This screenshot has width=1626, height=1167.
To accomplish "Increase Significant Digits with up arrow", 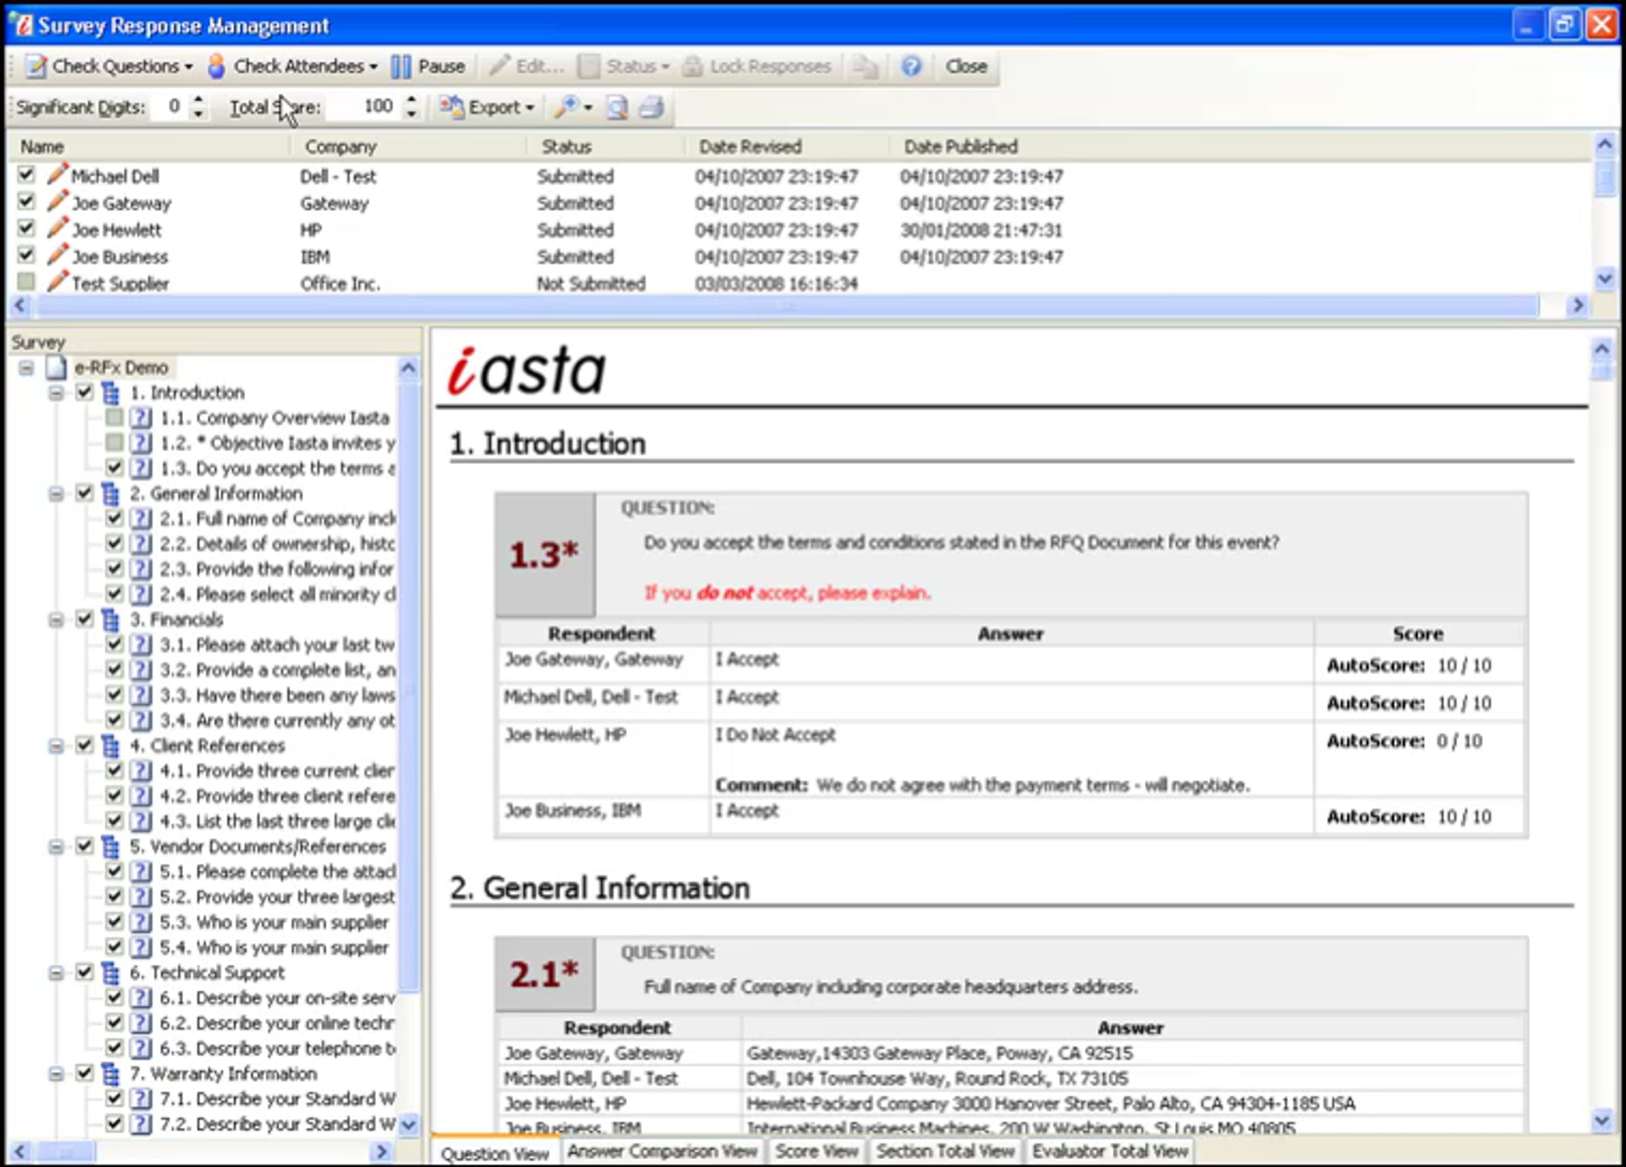I will 199,100.
